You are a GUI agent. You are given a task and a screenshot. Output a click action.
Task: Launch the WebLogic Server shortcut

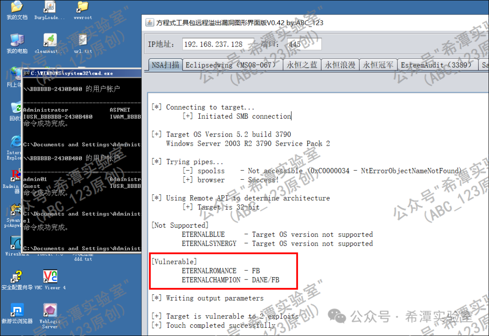[x=50, y=316]
